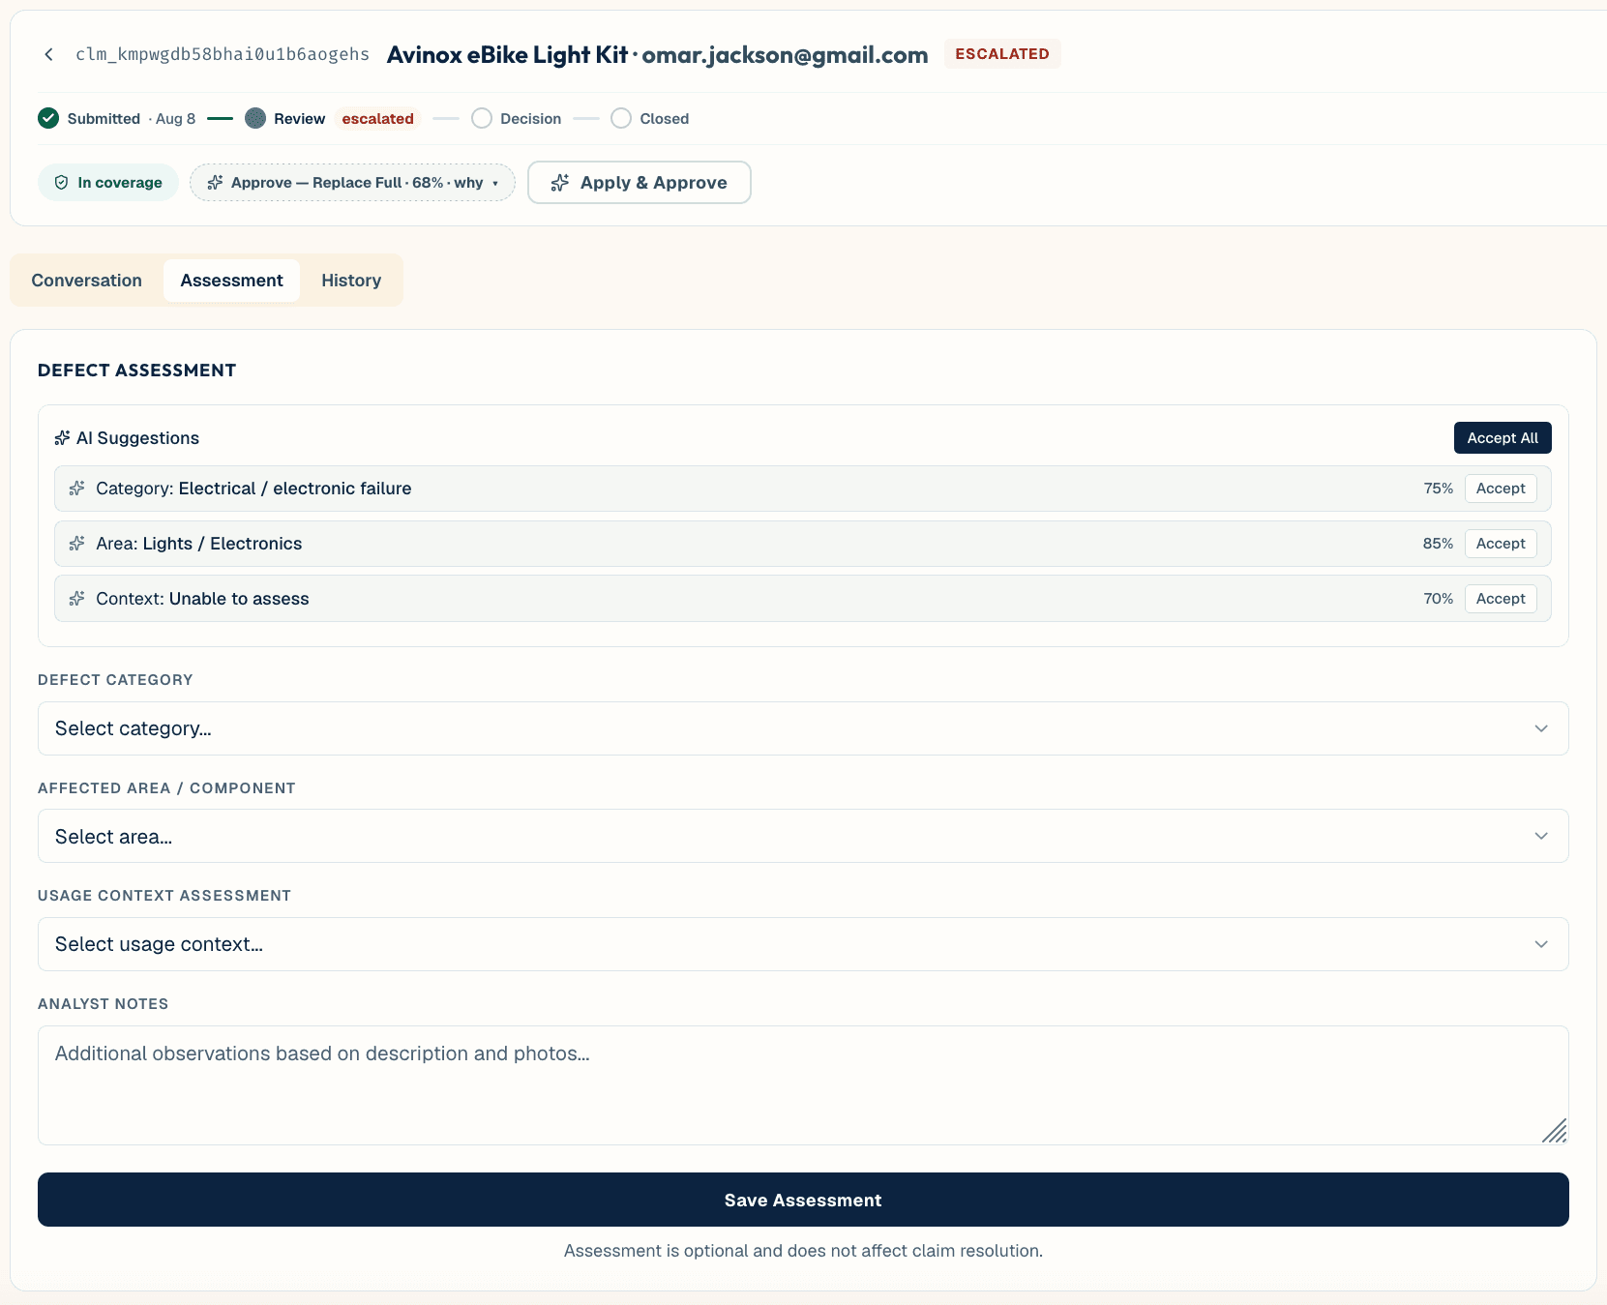Click the shield icon in In coverage badge
Image resolution: width=1607 pixels, height=1305 pixels.
[x=61, y=183]
